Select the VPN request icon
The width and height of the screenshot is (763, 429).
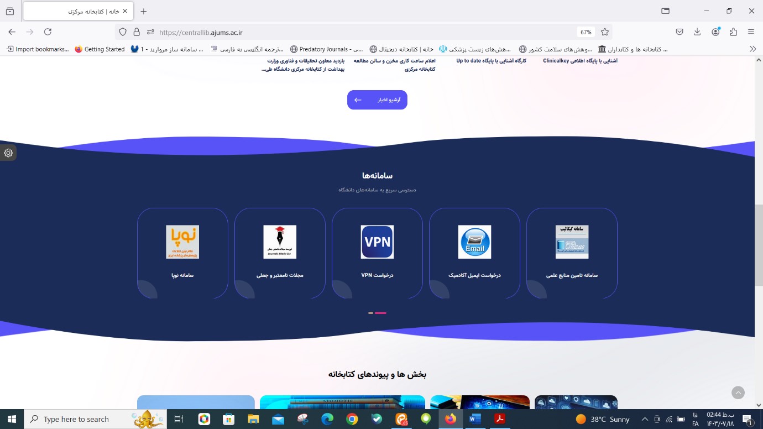point(377,242)
